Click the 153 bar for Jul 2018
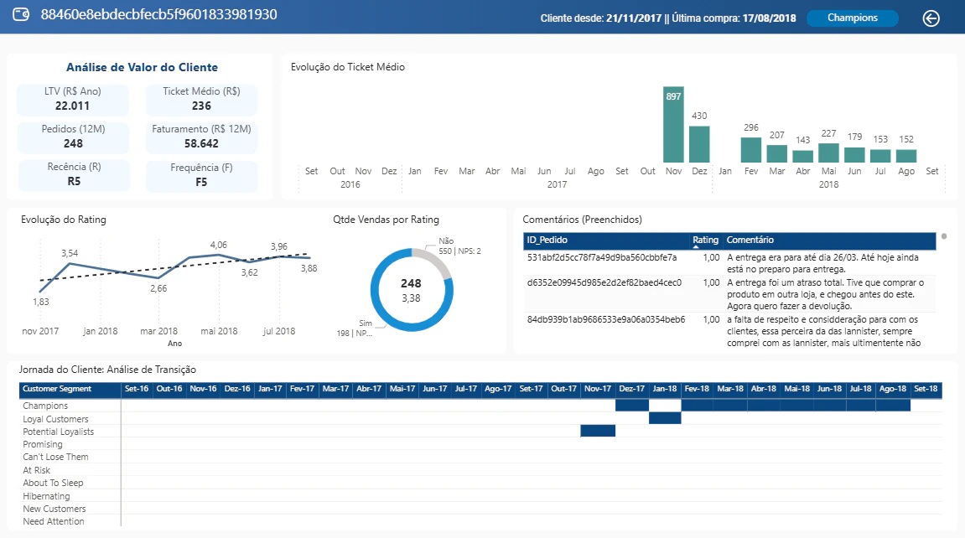 (x=880, y=156)
